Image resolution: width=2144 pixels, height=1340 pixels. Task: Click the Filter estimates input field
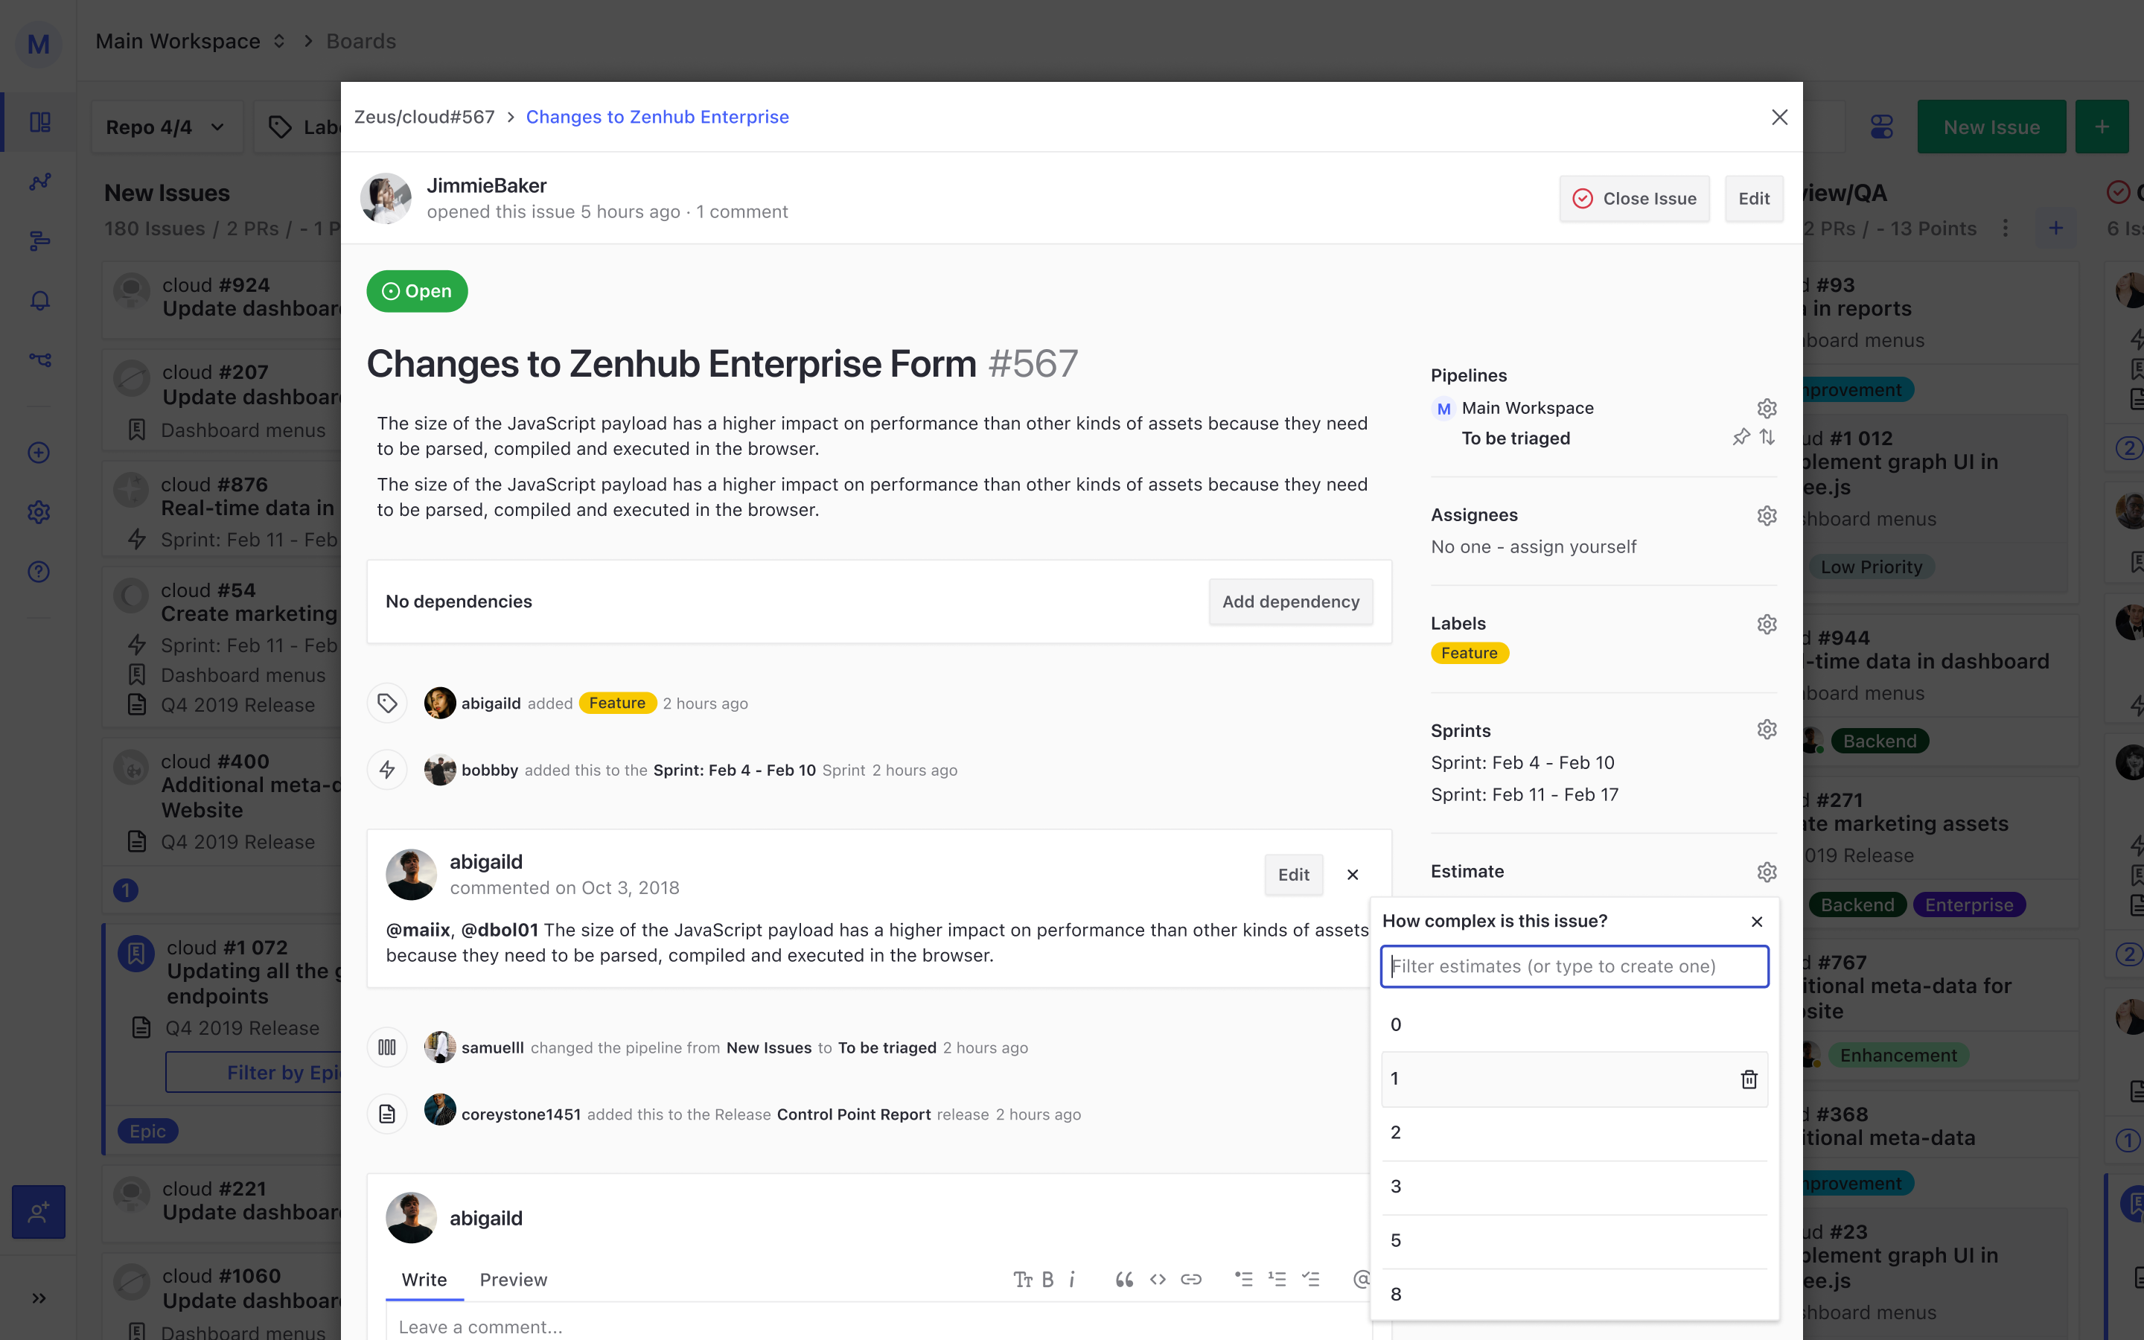pyautogui.click(x=1574, y=966)
